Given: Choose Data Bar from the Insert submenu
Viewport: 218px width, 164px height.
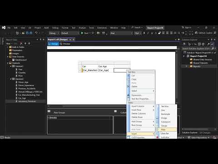Looking at the screenshot, I should tap(166, 133).
